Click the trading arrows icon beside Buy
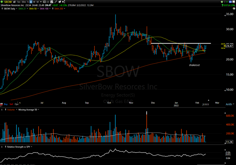Viewport: 236px width, 165px height. [2, 104]
